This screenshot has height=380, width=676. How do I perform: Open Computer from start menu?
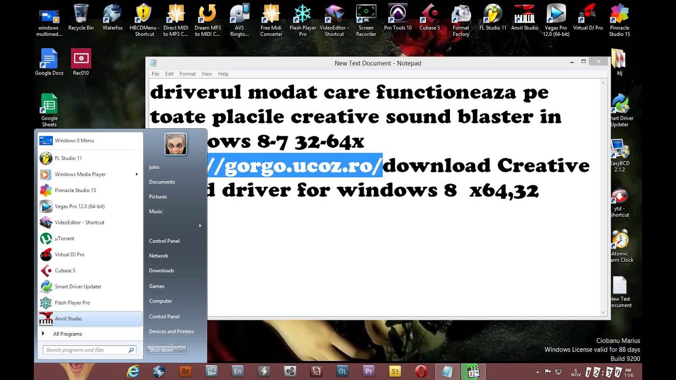(161, 301)
